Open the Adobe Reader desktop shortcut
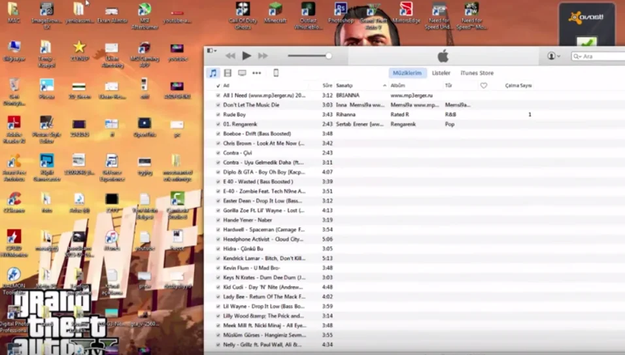 pos(14,130)
